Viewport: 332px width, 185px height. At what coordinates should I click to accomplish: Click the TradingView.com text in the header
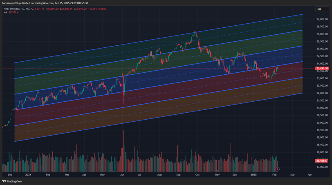[x=44, y=3]
